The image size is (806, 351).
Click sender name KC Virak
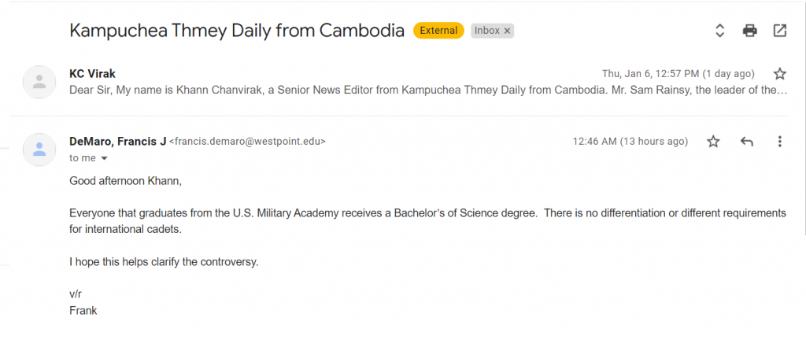point(93,73)
